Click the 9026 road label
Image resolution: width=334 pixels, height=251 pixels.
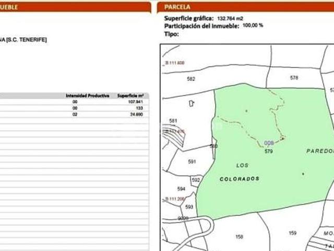pos(183,219)
